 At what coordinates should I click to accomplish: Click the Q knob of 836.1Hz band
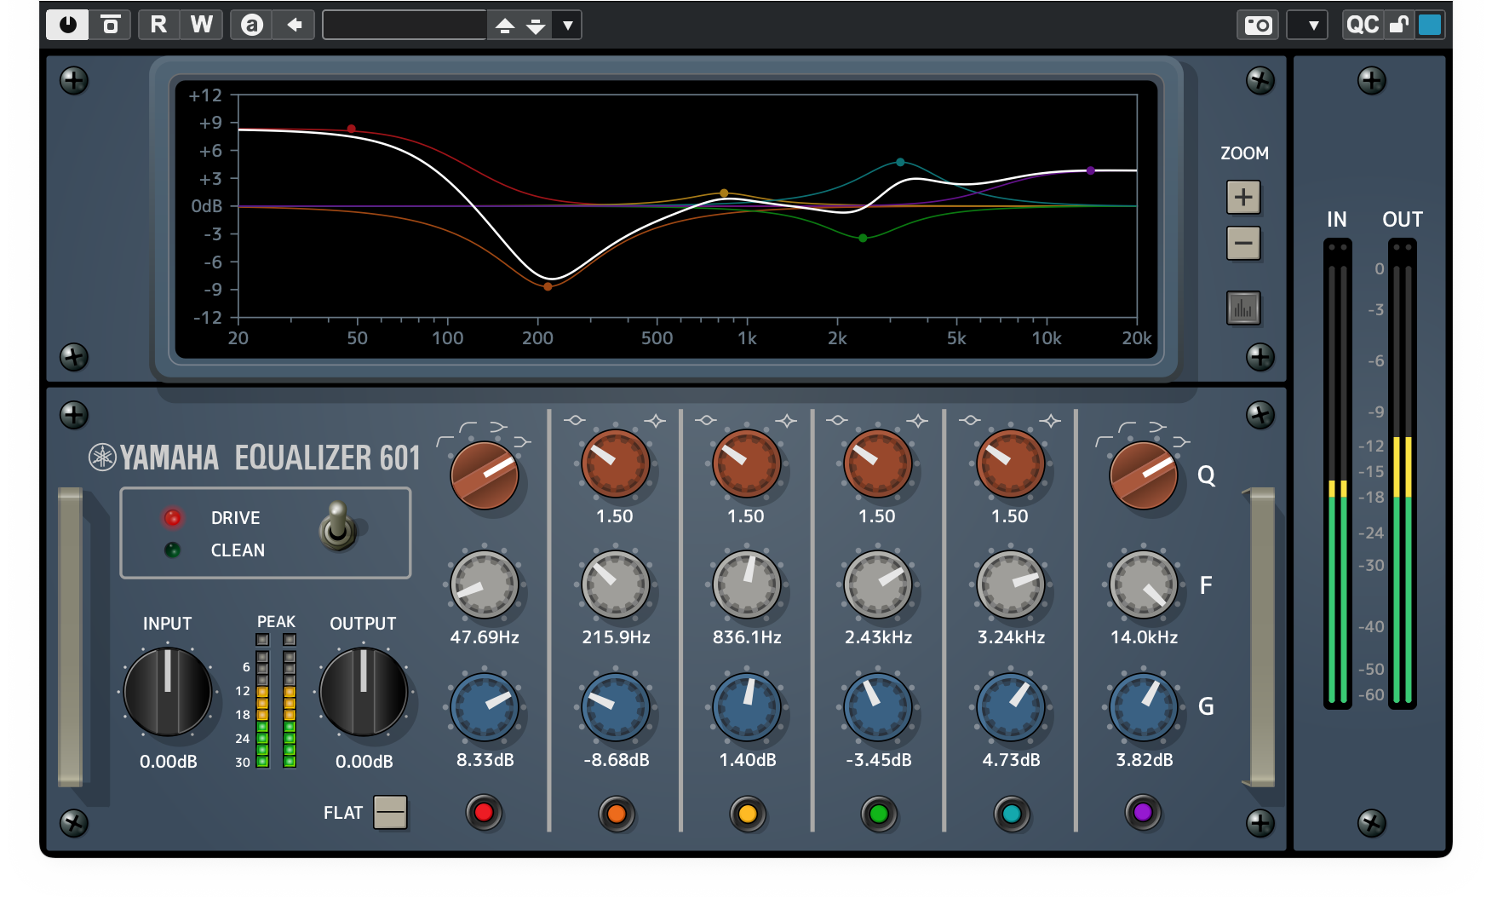click(x=747, y=464)
